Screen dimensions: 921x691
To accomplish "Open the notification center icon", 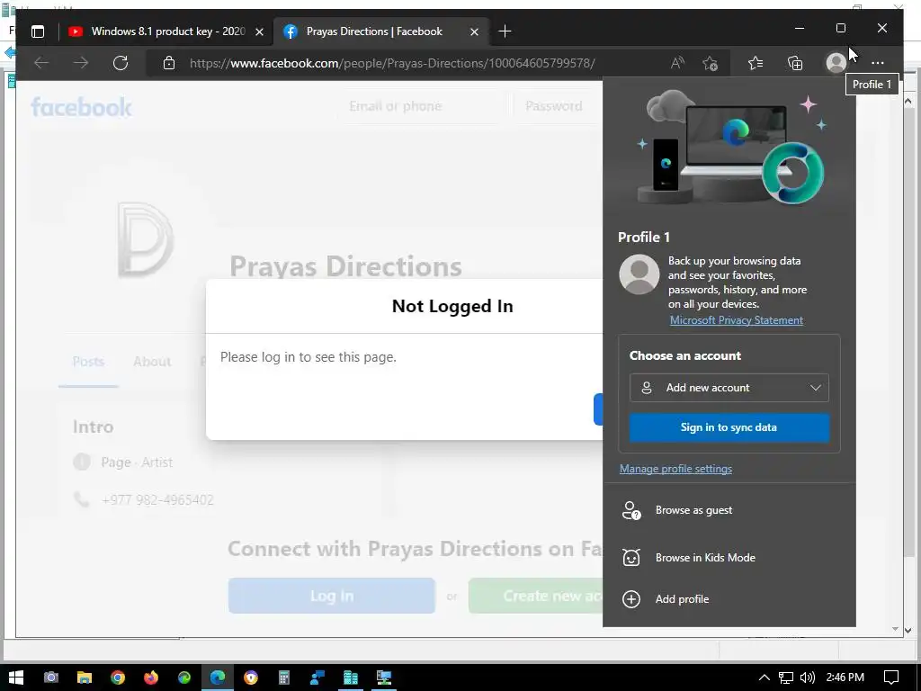I will coord(891,678).
